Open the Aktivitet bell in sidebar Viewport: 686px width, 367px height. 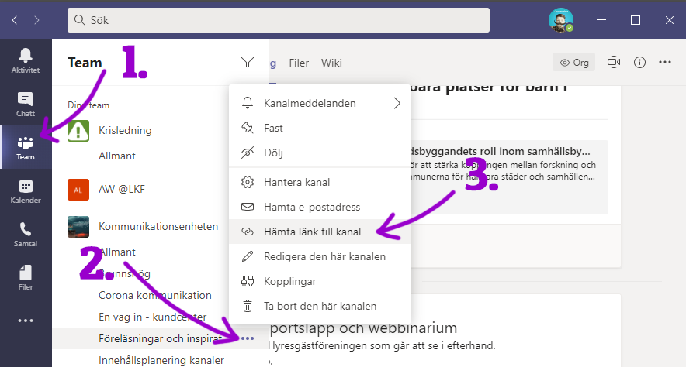tap(26, 60)
